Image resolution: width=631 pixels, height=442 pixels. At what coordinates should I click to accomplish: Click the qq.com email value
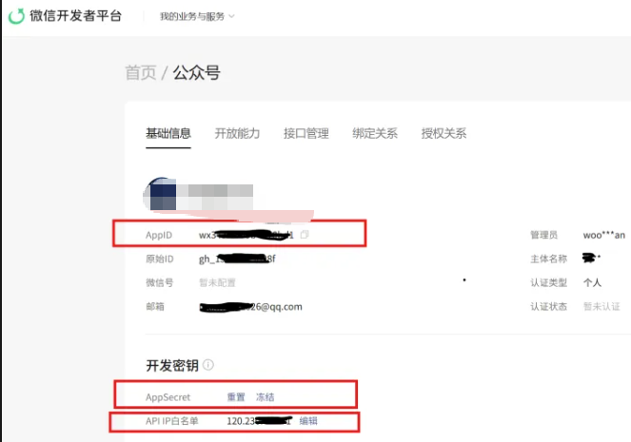[250, 307]
